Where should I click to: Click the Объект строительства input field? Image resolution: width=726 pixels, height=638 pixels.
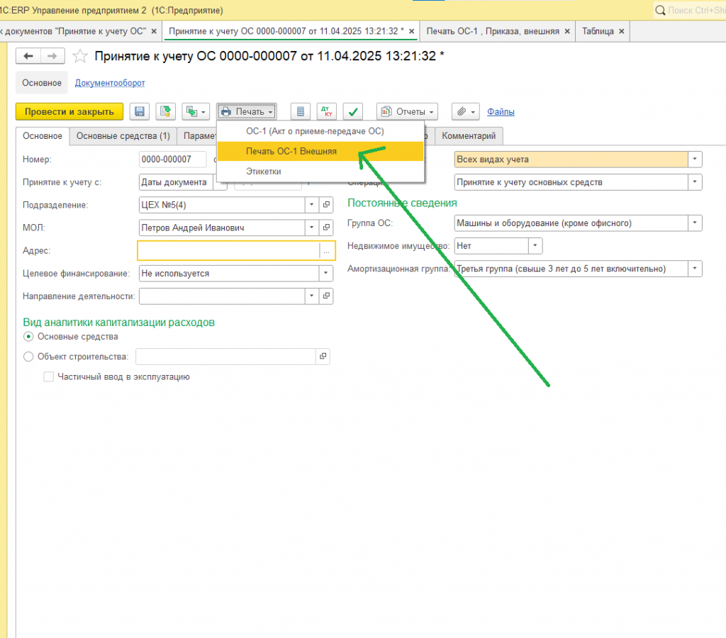[x=225, y=357]
